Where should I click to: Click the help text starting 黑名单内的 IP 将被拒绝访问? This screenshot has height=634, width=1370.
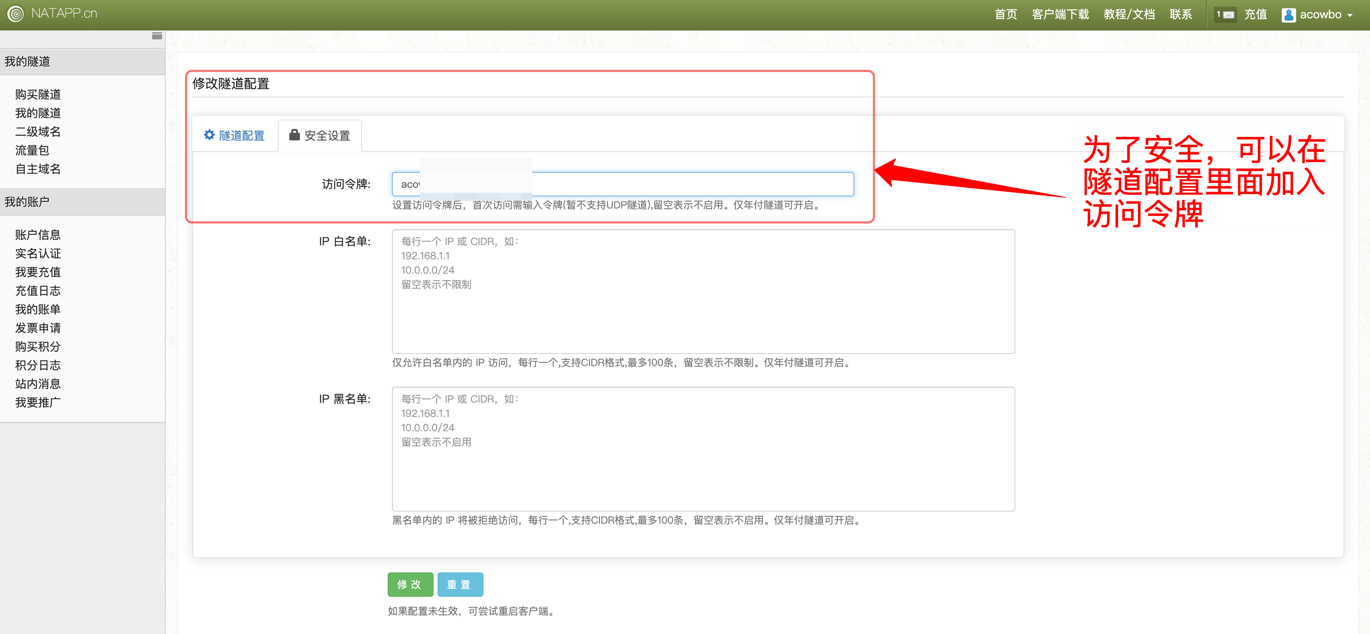tap(628, 520)
